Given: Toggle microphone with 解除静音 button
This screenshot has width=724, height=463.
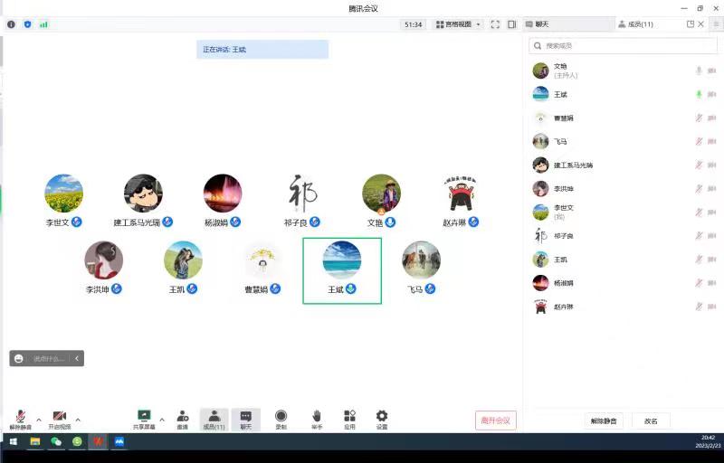Looking at the screenshot, I should [x=20, y=417].
